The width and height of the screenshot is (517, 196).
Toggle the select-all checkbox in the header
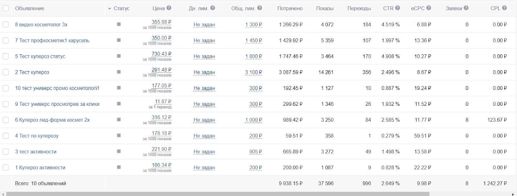(x=5, y=8)
